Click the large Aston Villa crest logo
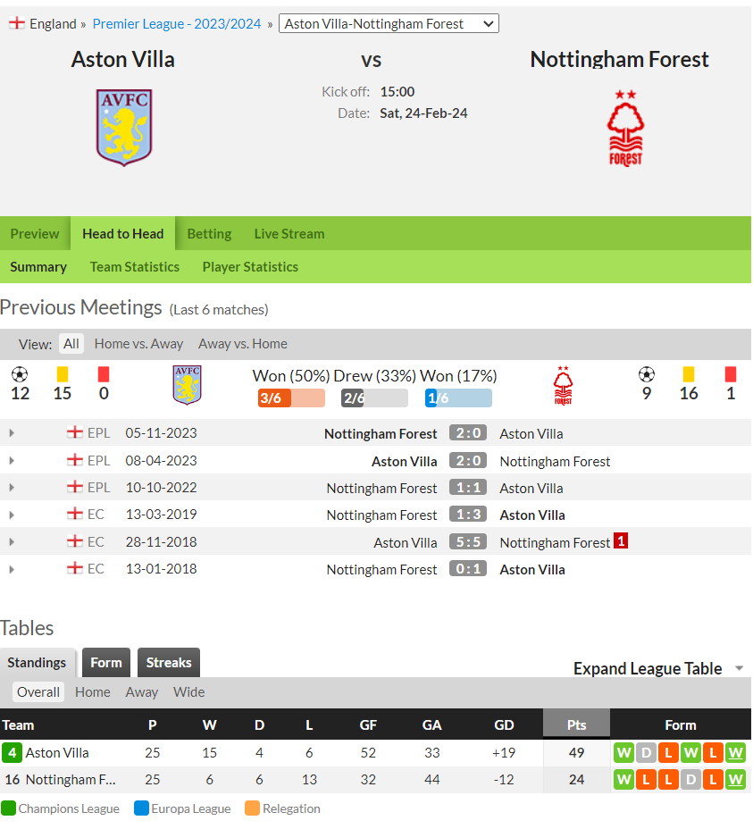Viewport: 753px width, 829px height. (124, 128)
